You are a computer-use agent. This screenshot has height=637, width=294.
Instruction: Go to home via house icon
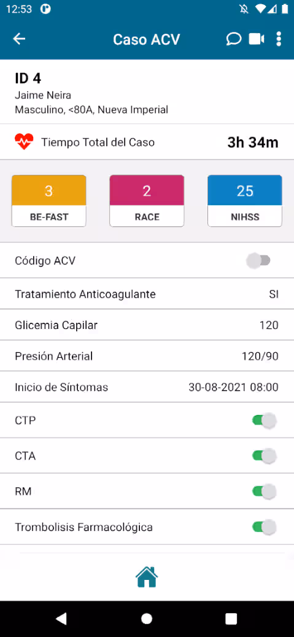coord(147,577)
